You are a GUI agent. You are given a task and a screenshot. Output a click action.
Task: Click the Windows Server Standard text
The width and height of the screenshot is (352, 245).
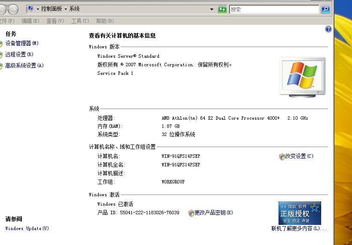[128, 56]
